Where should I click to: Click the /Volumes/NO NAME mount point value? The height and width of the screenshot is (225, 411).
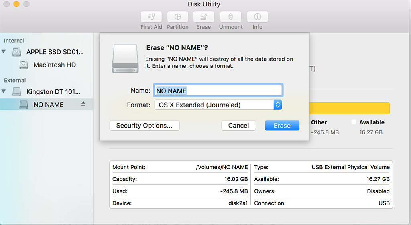coord(222,167)
